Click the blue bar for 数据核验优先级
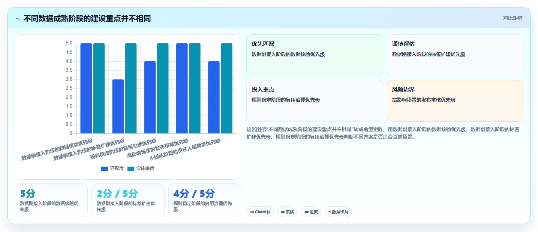 pyautogui.click(x=86, y=88)
